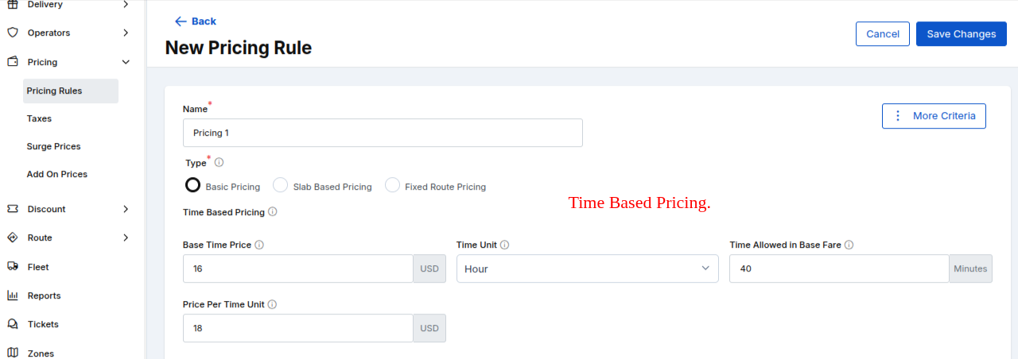Open Surge Prices in the sidebar

click(x=53, y=146)
